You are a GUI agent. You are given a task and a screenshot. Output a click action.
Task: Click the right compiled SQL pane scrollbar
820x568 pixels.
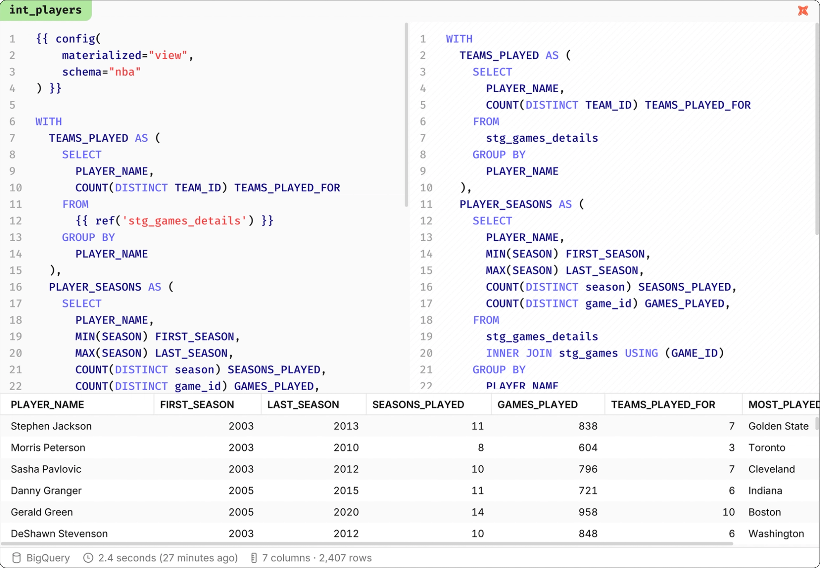[817, 128]
